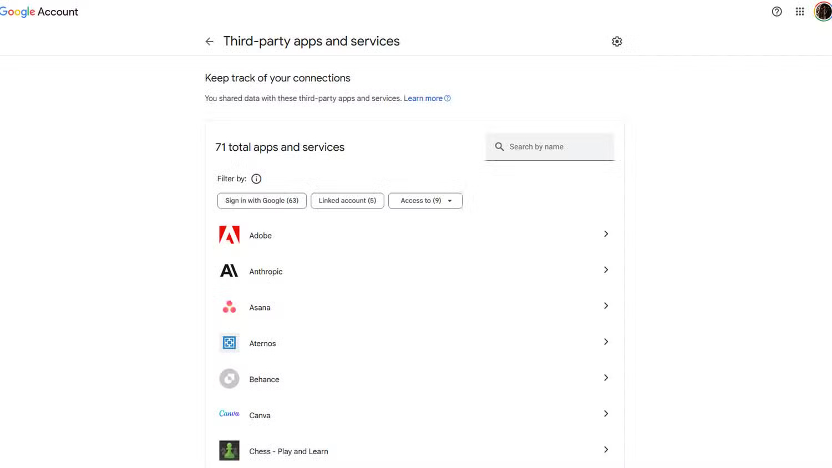The width and height of the screenshot is (832, 468).
Task: Open the help question mark icon
Action: tap(777, 11)
